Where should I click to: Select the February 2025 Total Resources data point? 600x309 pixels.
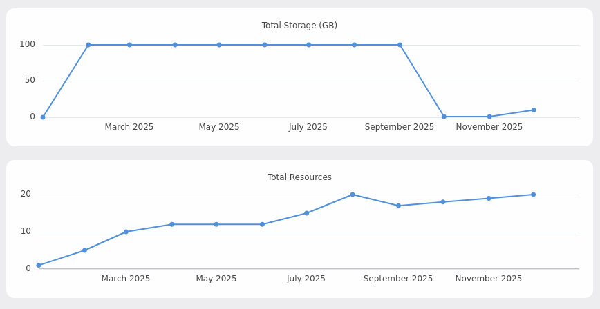(x=84, y=250)
